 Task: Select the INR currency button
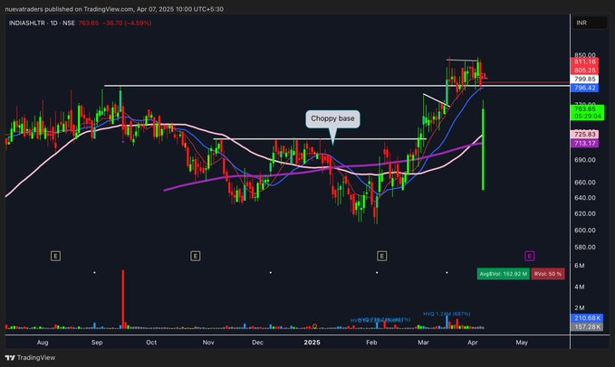pyautogui.click(x=589, y=23)
